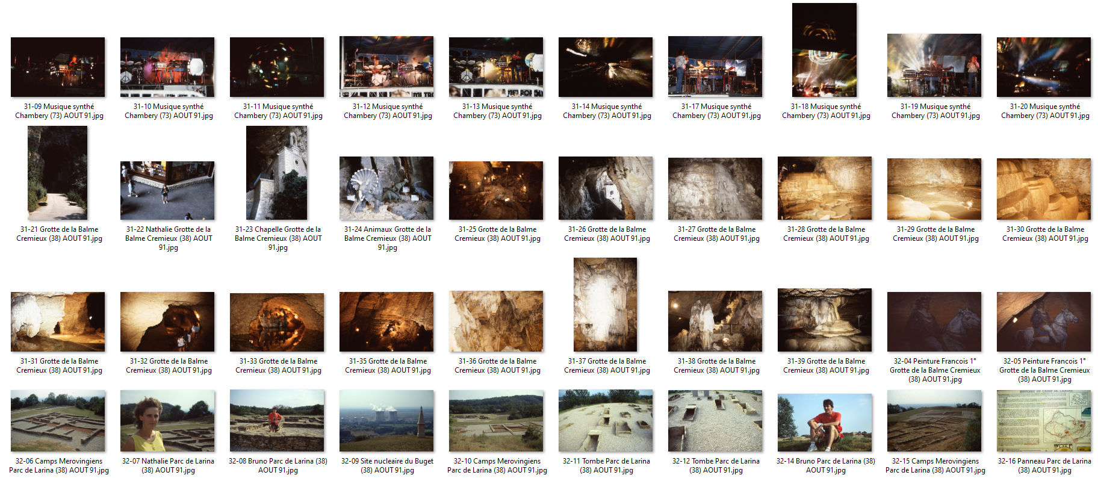Image resolution: width=1098 pixels, height=478 pixels.
Task: Click the 31-20 Musique synthé Chambery photo
Action: pyautogui.click(x=1043, y=67)
